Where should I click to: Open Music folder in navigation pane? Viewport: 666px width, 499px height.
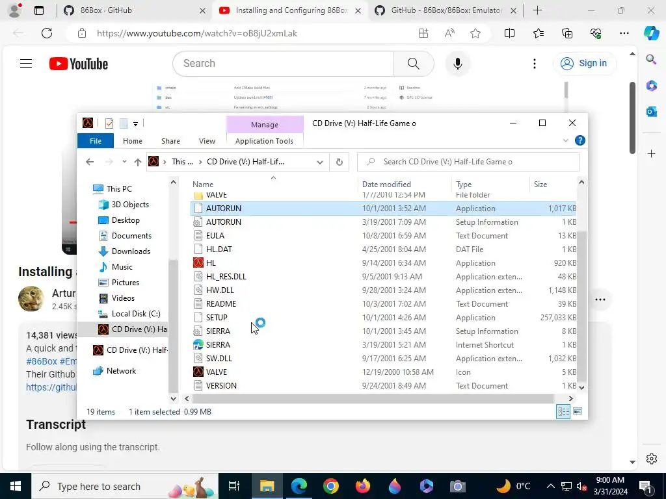[122, 267]
